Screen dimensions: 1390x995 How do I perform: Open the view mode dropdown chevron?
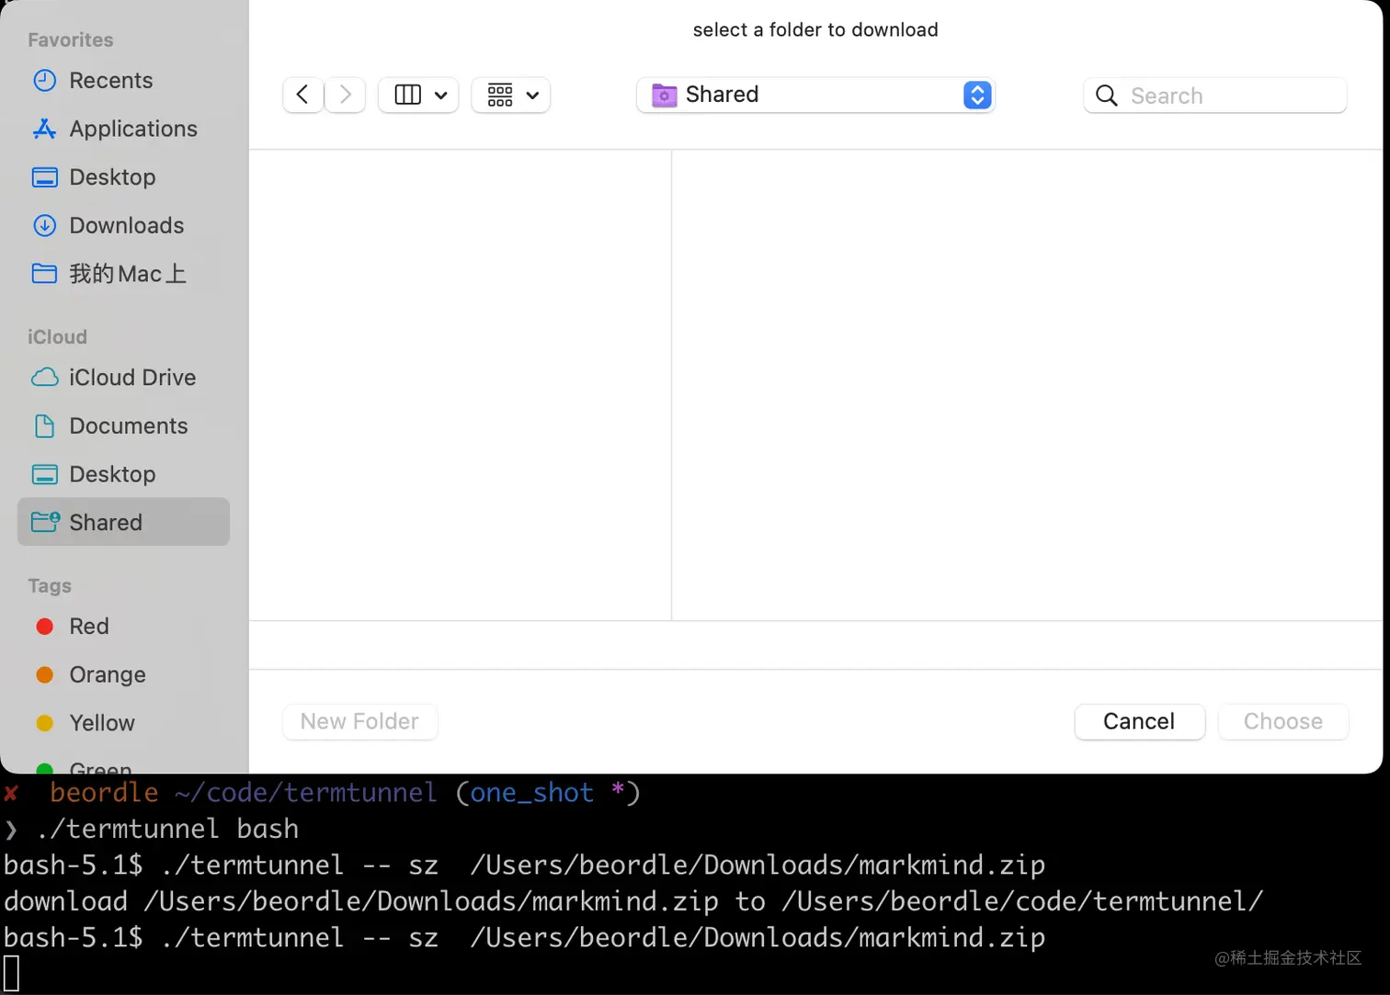click(x=441, y=95)
